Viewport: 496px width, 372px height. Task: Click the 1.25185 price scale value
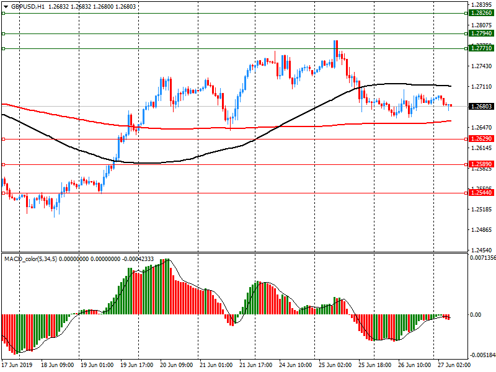pos(482,210)
